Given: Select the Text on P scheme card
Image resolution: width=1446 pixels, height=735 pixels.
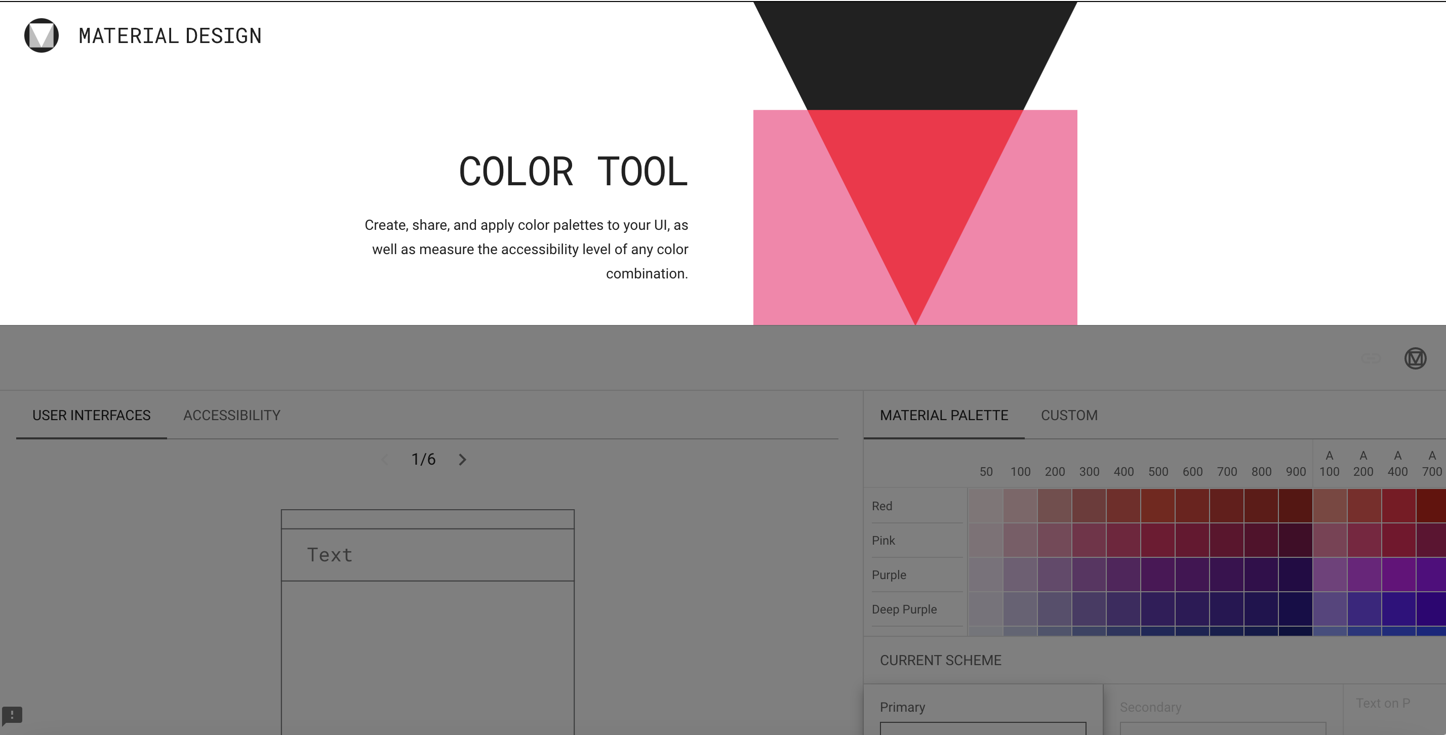Looking at the screenshot, I should click(1395, 710).
